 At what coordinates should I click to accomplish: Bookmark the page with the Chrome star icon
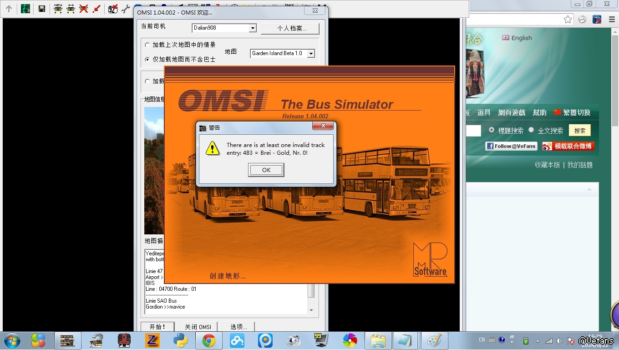tap(568, 20)
